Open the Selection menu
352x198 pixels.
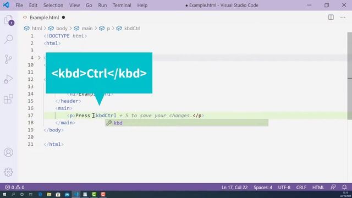coord(53,5)
